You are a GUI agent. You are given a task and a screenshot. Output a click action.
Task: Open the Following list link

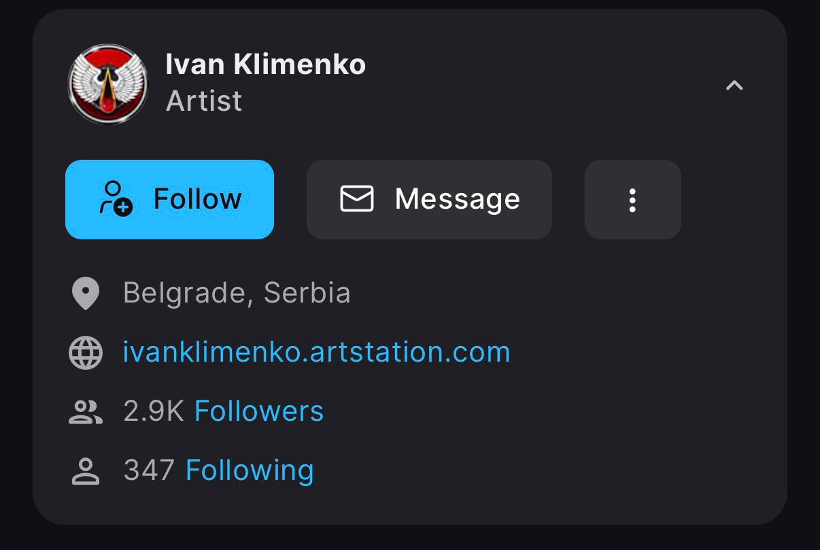250,470
